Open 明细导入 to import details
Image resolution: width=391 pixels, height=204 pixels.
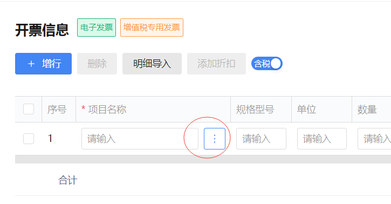[152, 64]
